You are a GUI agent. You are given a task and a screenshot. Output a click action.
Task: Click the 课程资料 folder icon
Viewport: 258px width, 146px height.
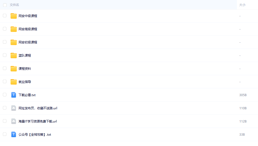tap(14, 69)
